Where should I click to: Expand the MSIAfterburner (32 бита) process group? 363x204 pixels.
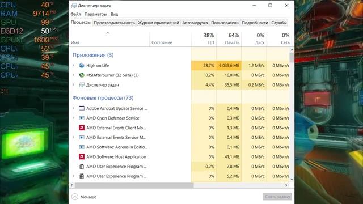(x=73, y=75)
